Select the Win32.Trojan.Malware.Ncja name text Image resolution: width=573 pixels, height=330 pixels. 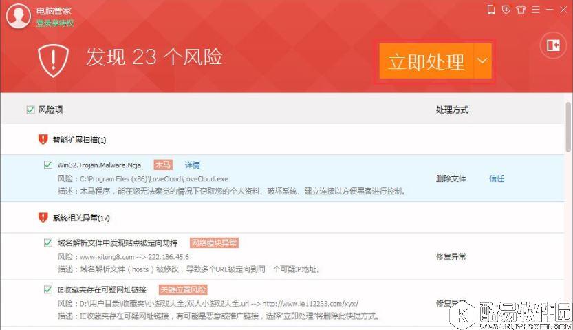coord(99,165)
